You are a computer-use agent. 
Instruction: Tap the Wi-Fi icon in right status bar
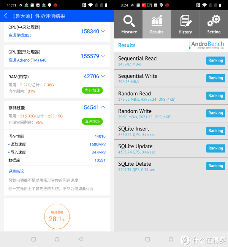(204, 5)
